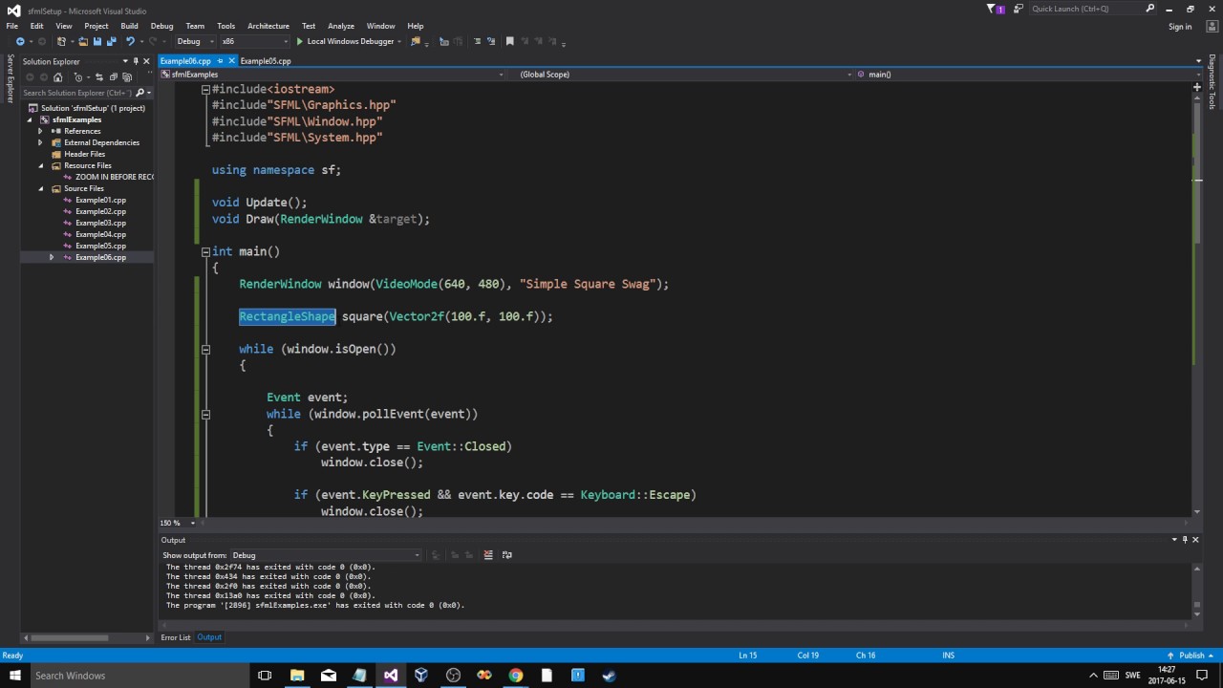The height and width of the screenshot is (688, 1223).
Task: Pin the Output panel
Action: pos(1185,540)
